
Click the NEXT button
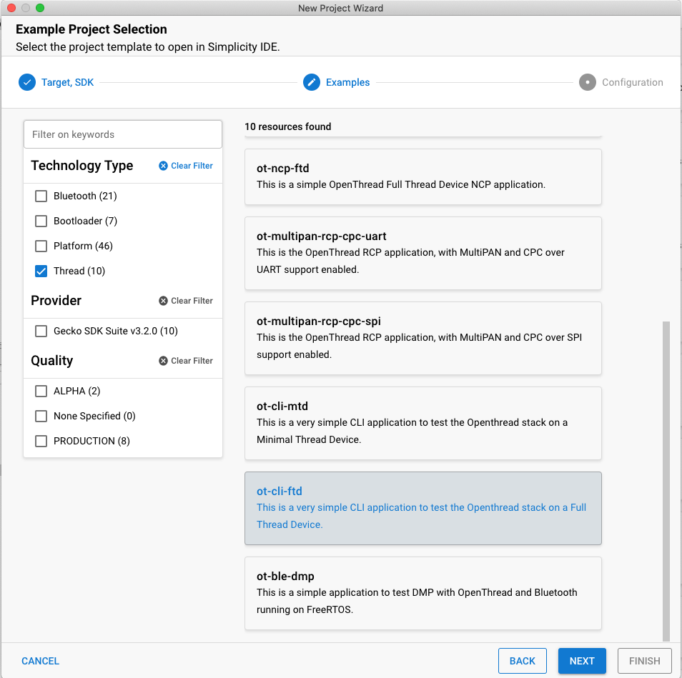pos(581,661)
